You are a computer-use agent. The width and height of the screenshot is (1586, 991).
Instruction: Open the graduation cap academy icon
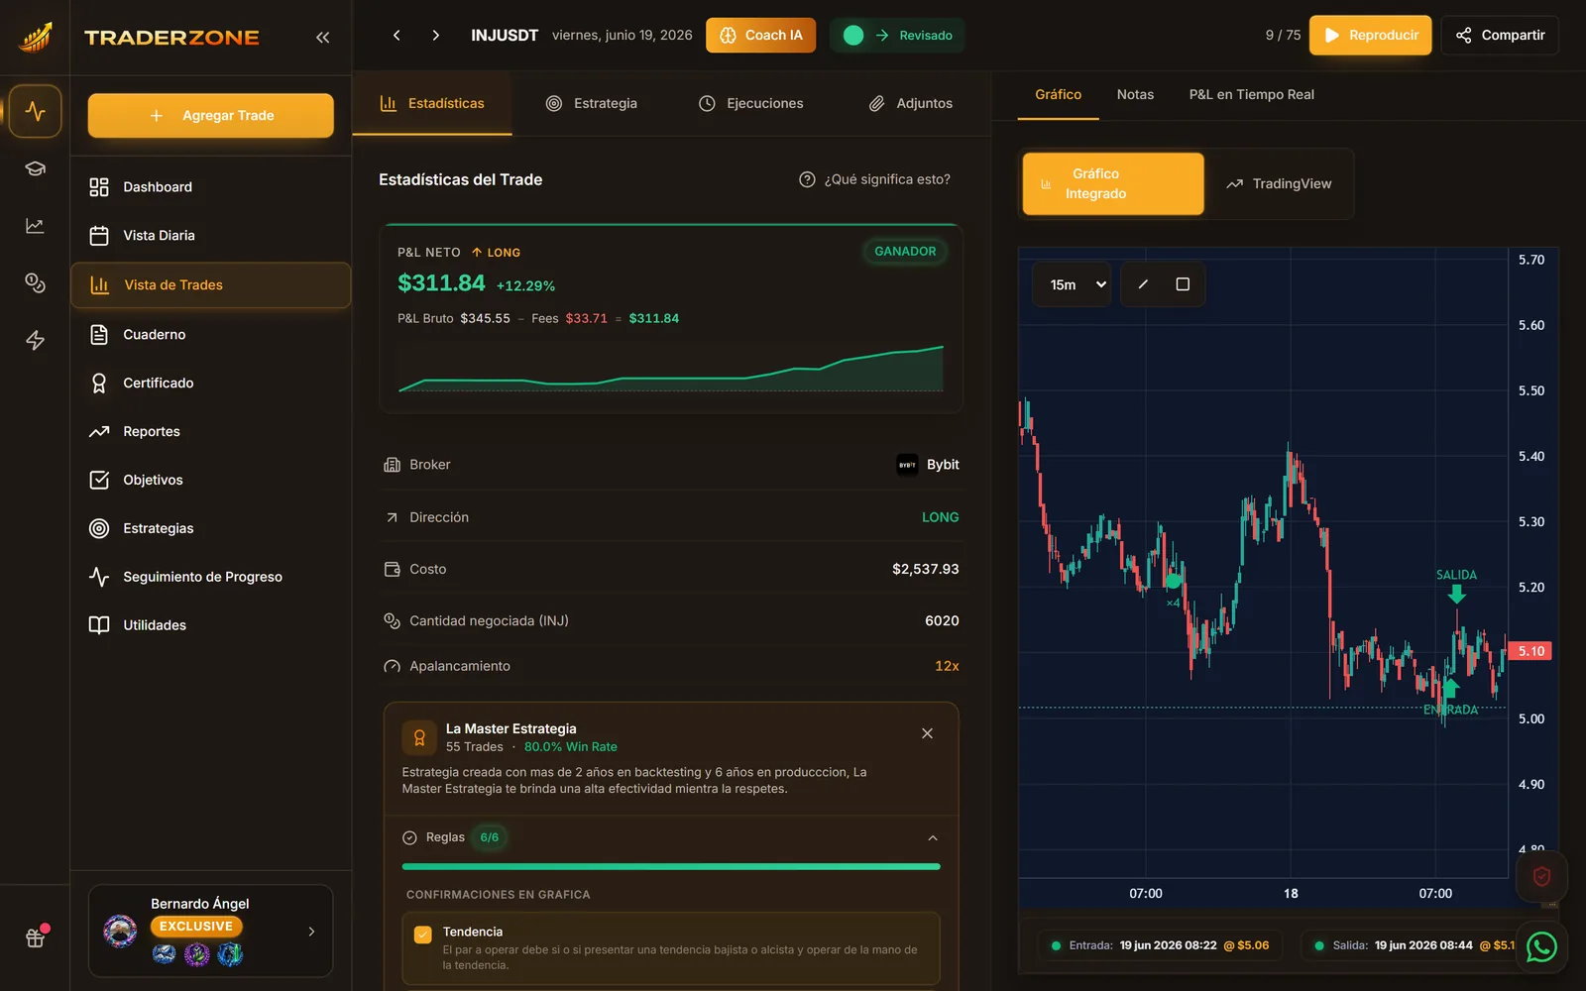click(x=35, y=168)
